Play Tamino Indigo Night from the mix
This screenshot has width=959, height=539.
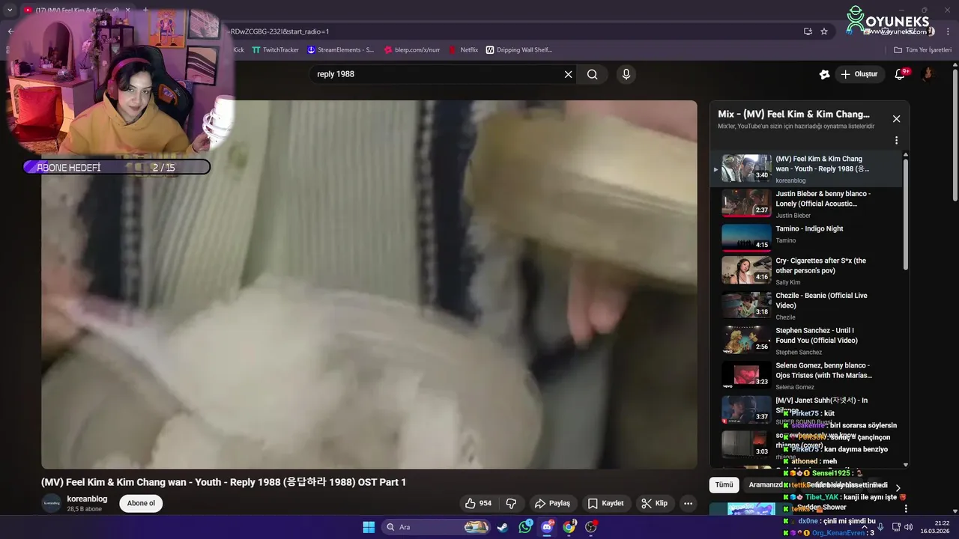tap(807, 239)
